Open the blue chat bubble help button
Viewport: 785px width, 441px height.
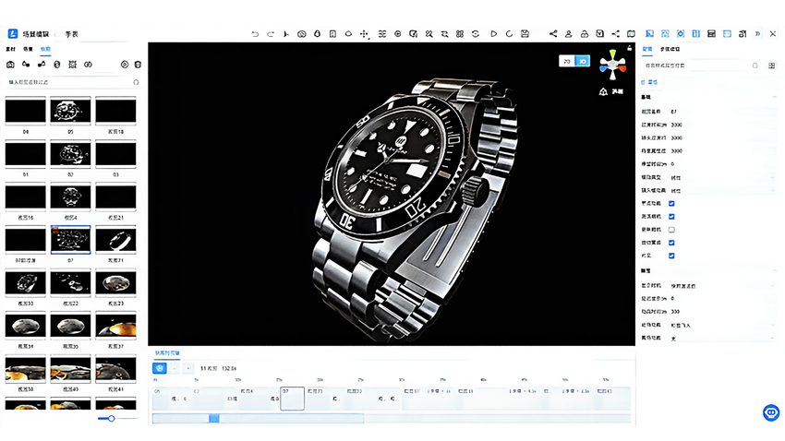pos(771,412)
